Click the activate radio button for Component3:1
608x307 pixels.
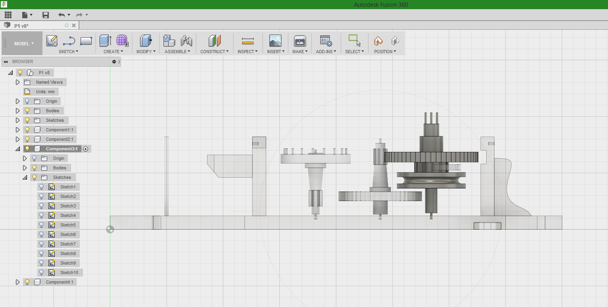coord(85,149)
